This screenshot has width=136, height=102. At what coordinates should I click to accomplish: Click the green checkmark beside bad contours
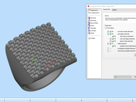113,36
